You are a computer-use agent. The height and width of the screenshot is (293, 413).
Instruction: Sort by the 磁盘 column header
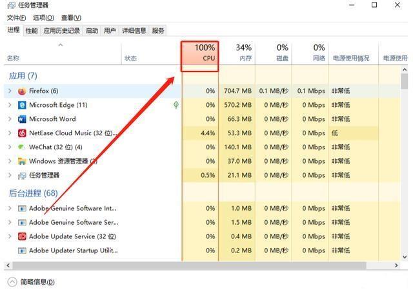tap(274, 53)
